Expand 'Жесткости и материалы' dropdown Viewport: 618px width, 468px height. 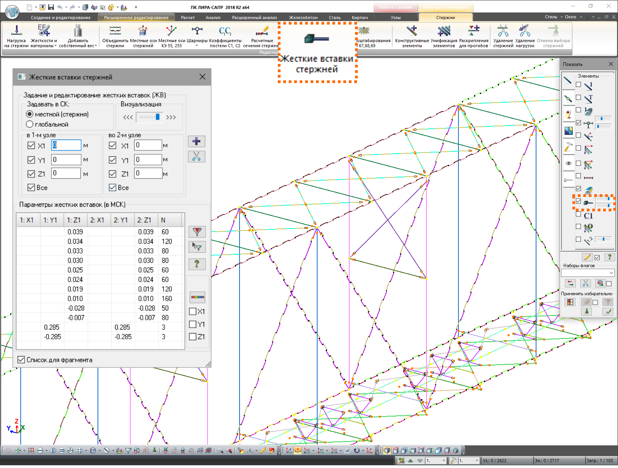55,46
